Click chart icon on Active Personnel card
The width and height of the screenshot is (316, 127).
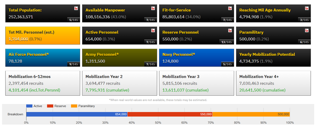click(153, 31)
